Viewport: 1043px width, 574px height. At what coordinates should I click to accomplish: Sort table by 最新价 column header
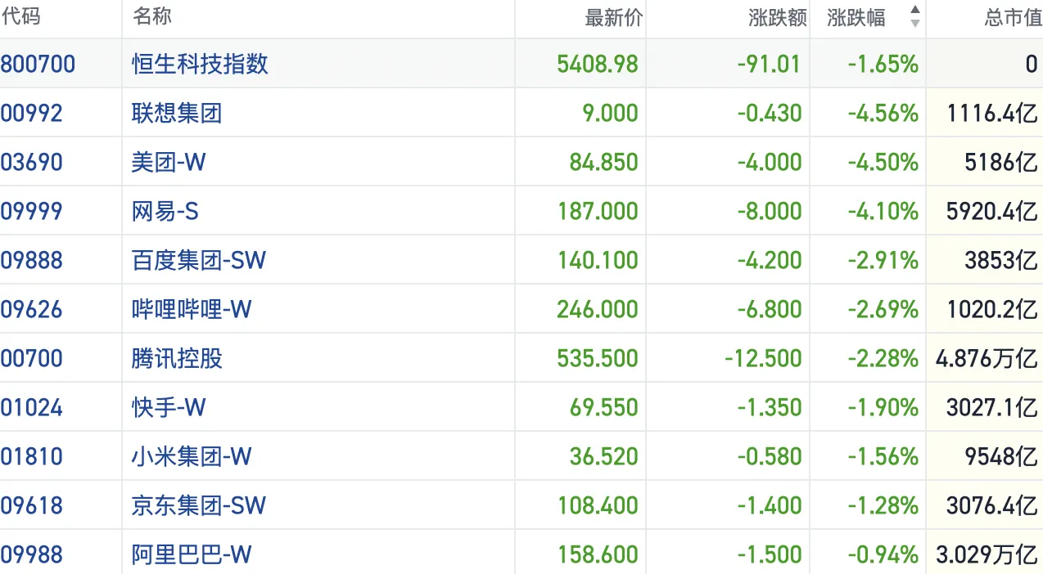click(x=613, y=18)
